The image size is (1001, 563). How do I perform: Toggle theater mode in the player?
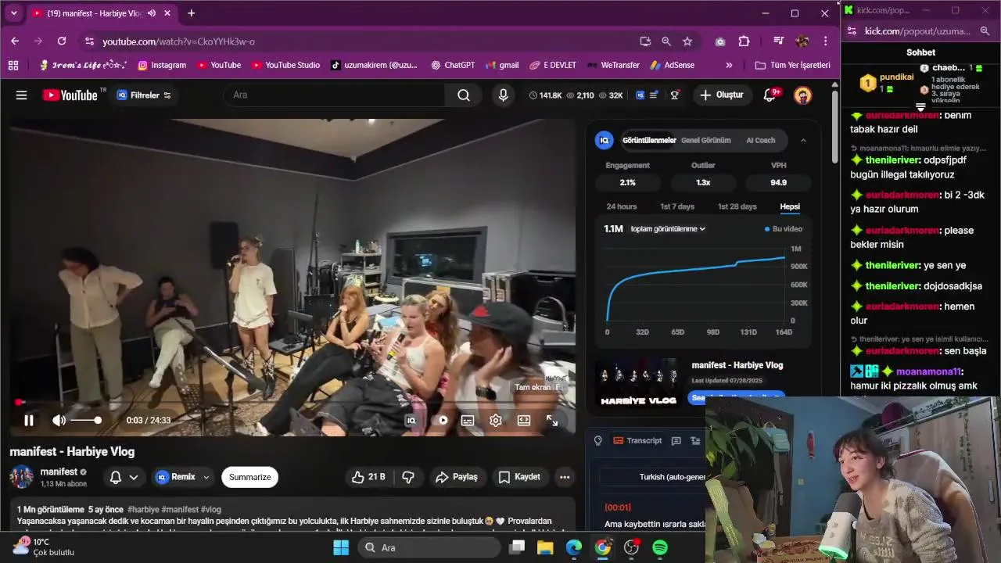coord(524,421)
